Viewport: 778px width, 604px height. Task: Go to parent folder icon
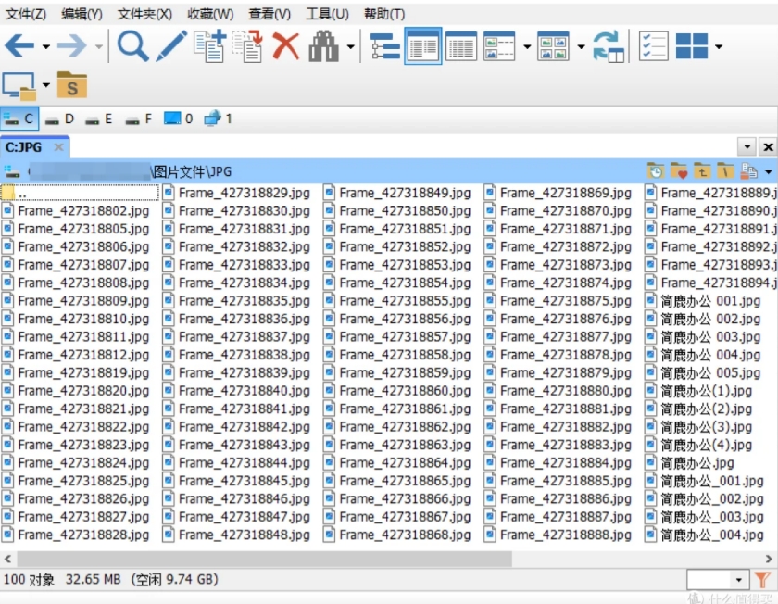point(702,171)
